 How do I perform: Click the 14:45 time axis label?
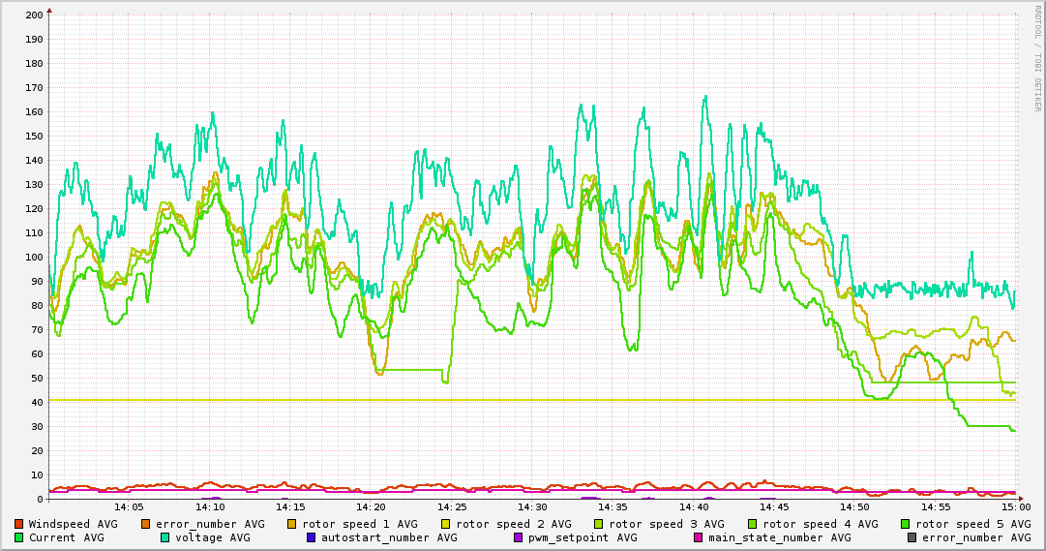774,508
